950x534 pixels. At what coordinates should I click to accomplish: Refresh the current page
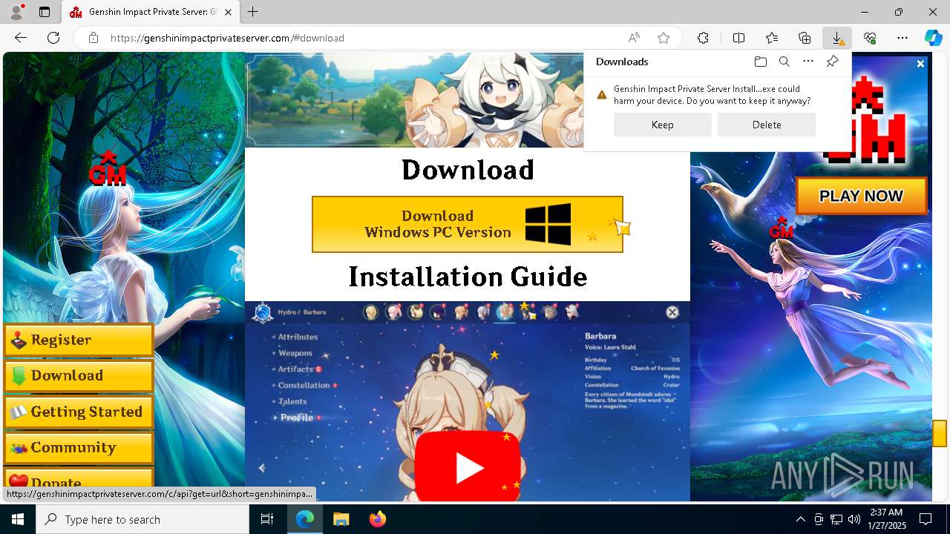tap(53, 38)
